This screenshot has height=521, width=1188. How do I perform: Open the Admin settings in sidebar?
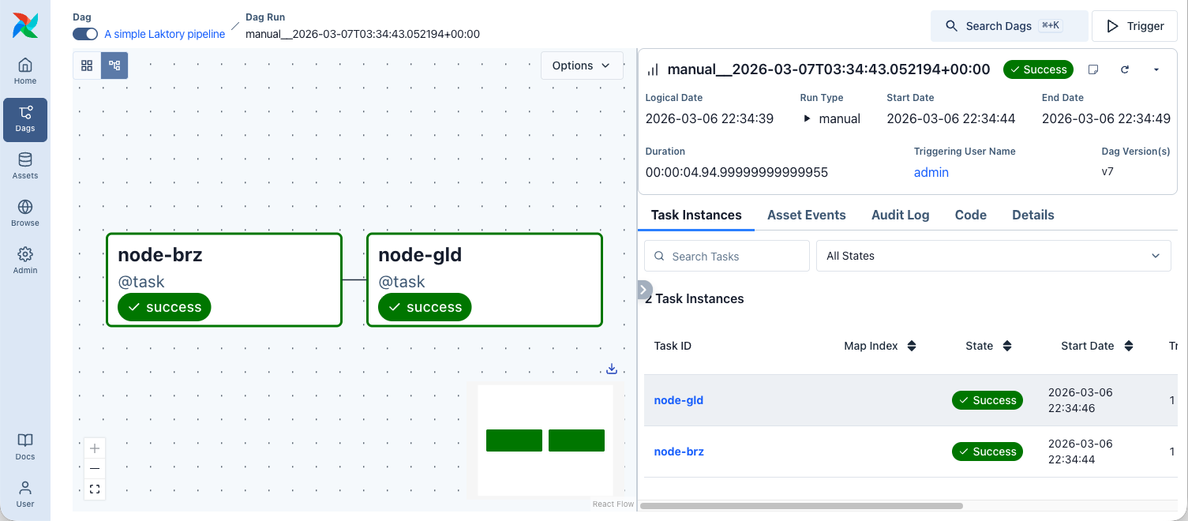click(25, 260)
